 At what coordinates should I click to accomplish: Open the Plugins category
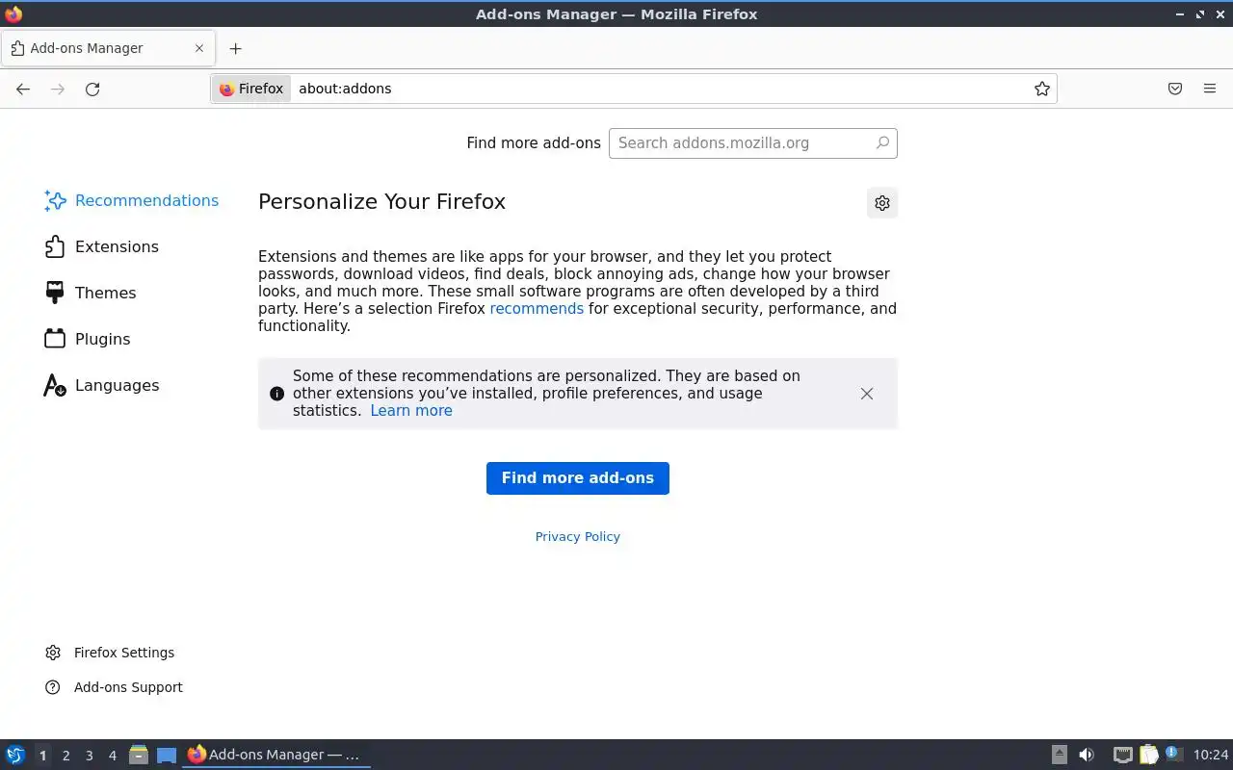tap(88, 339)
